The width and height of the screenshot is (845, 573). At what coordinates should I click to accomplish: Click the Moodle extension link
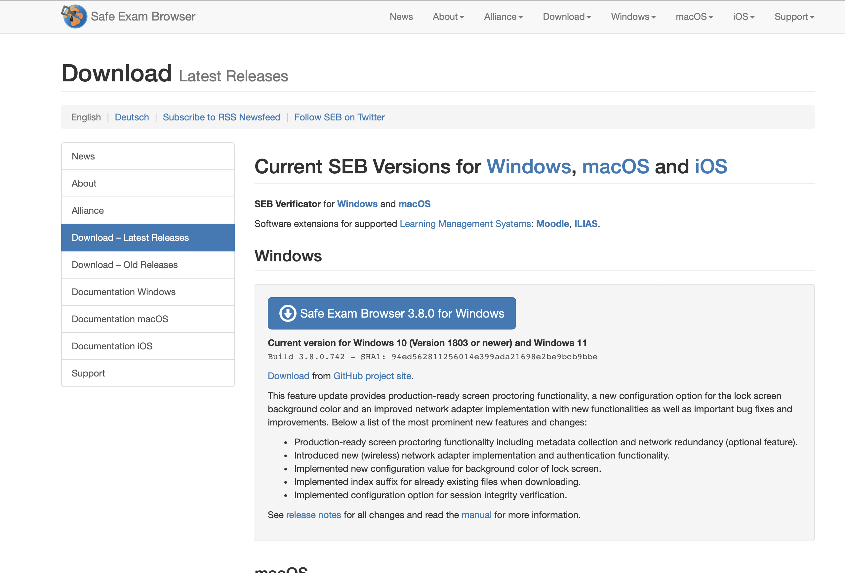(552, 224)
